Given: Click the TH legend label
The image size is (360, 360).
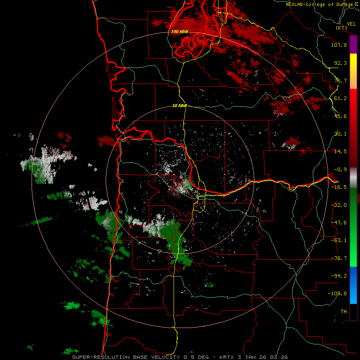Looking at the screenshot, I should tap(344, 312).
